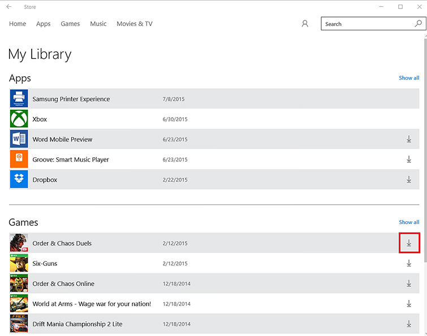Download Order & Chaos Online
Screen dimensions: 427x336
point(409,283)
